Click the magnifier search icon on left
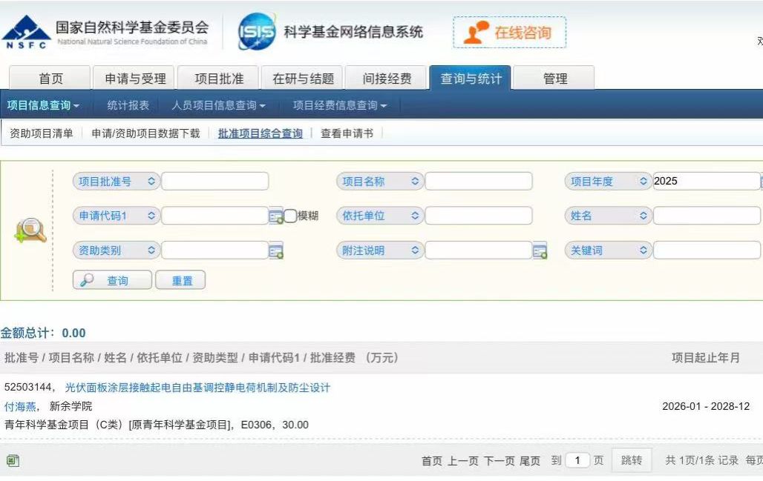The height and width of the screenshot is (481, 763). pos(30,232)
